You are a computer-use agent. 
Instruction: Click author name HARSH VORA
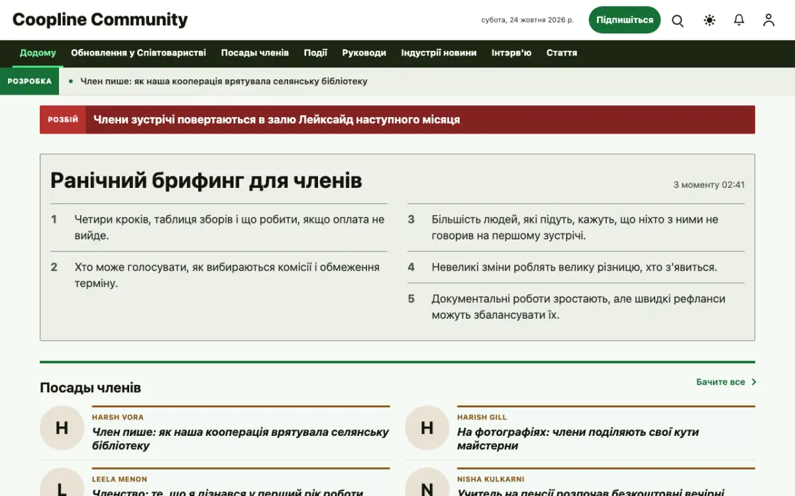pyautogui.click(x=118, y=417)
